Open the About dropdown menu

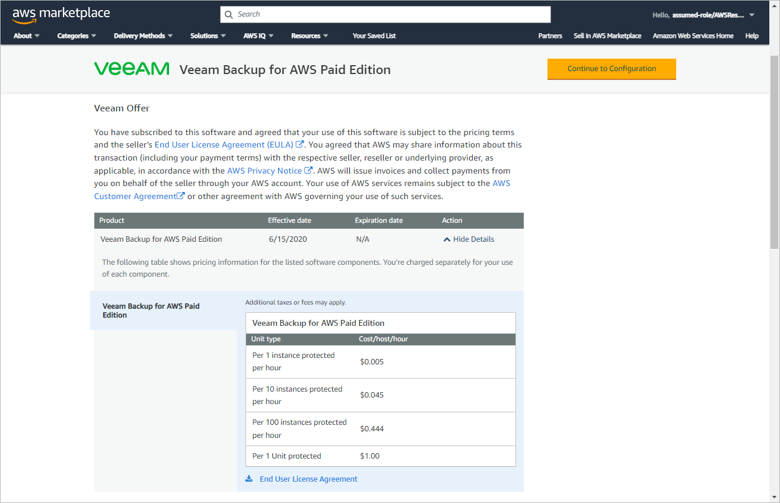pos(27,36)
